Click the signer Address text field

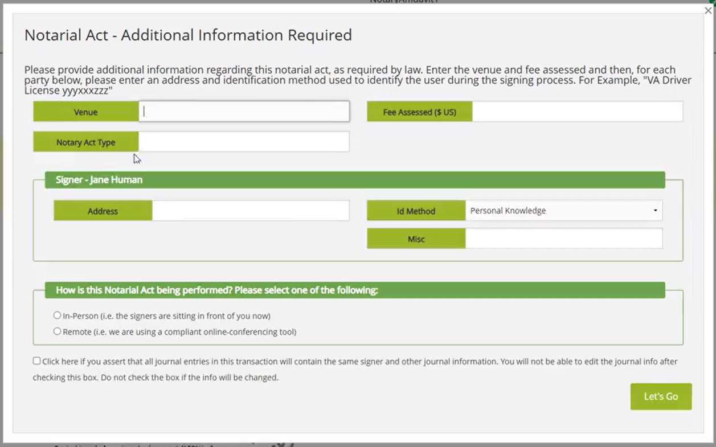coord(251,211)
